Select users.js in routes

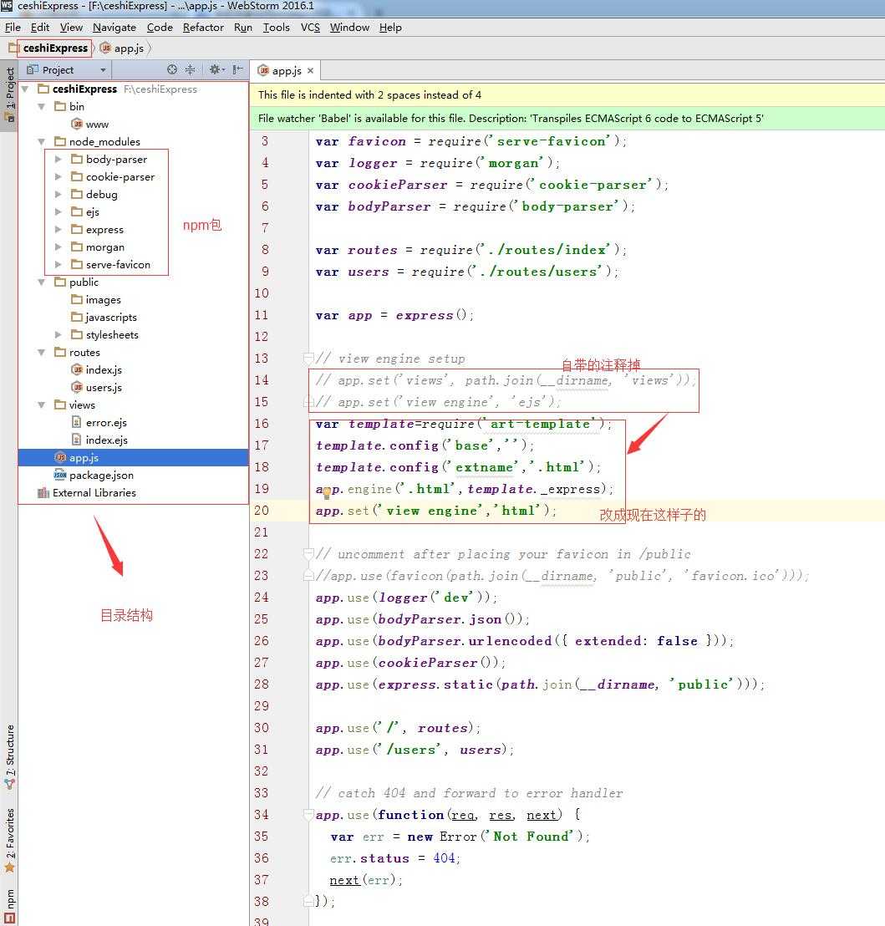point(97,388)
